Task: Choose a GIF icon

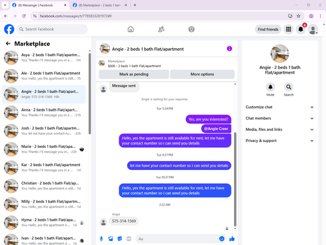Action: 129,239
